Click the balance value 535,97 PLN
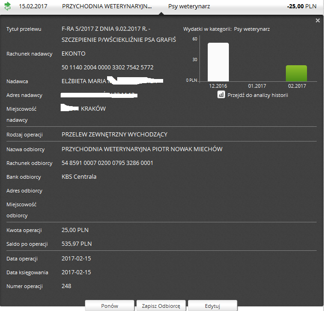324x311 pixels. [x=77, y=244]
